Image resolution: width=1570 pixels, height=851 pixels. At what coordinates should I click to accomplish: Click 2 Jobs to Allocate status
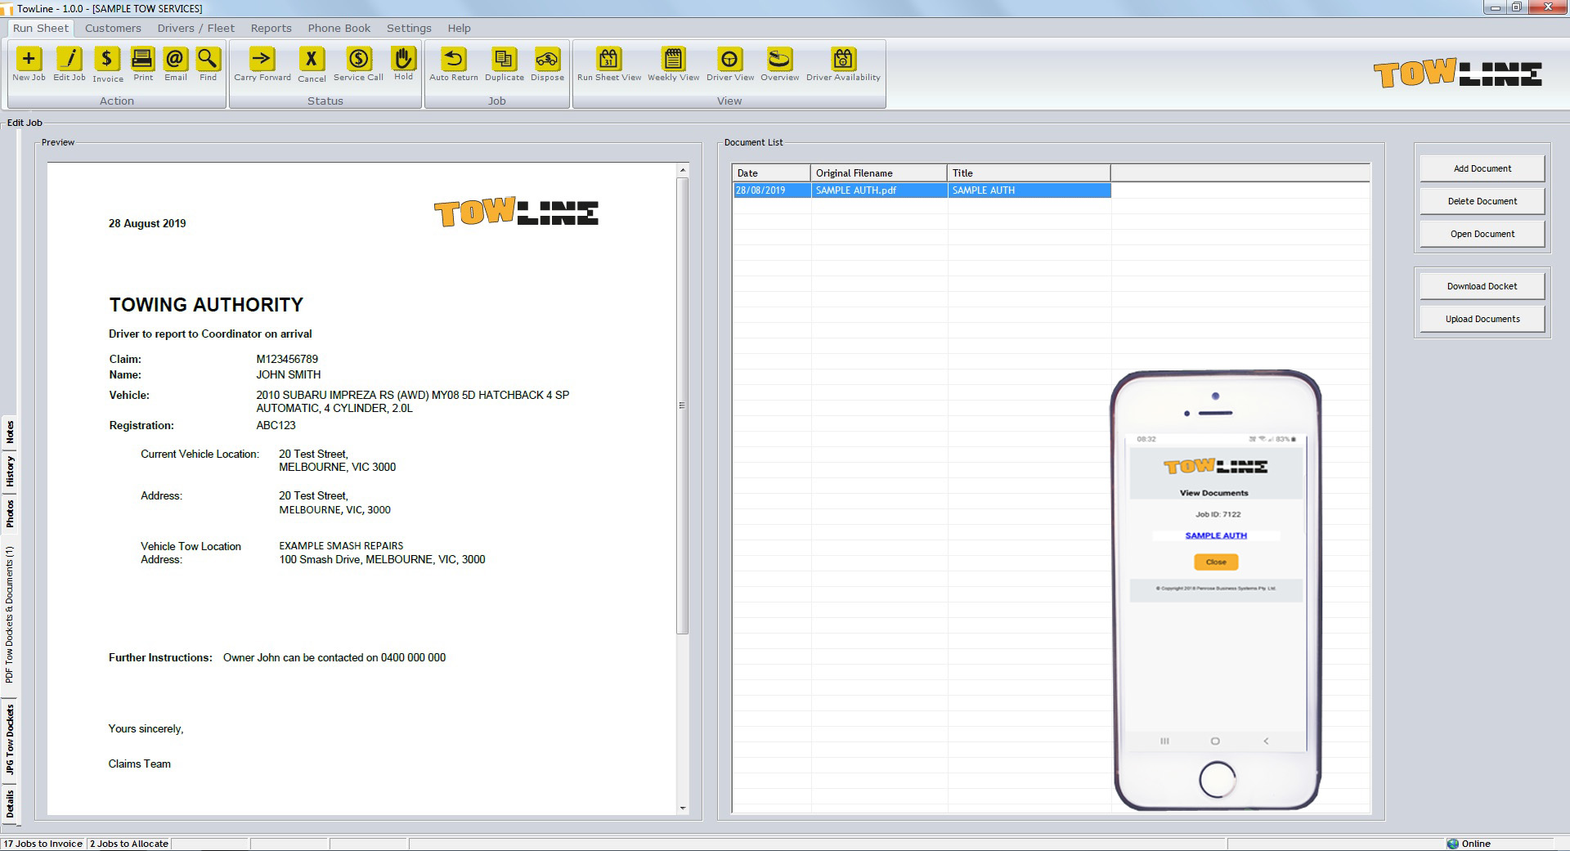point(129,844)
